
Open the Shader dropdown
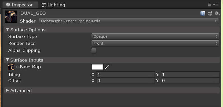[x=129, y=21]
